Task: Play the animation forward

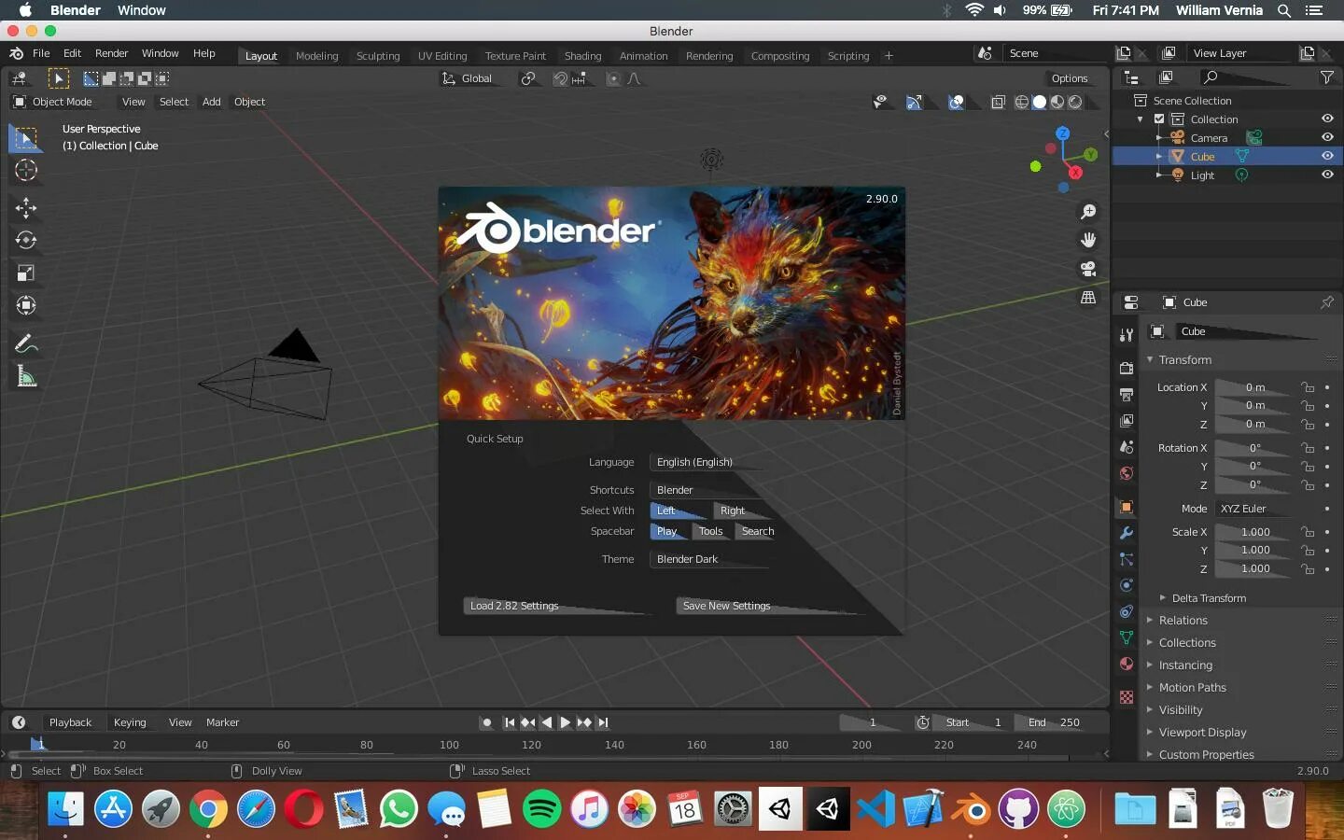Action: click(x=565, y=722)
